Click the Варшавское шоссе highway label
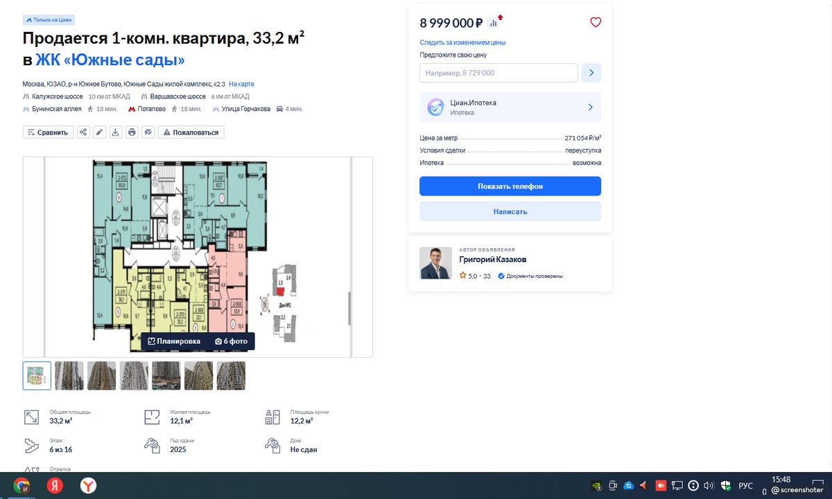832x499 pixels. point(178,96)
